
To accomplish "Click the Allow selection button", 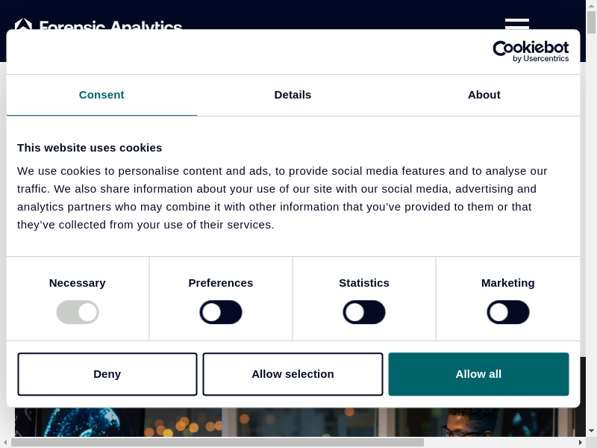I will 293,374.
